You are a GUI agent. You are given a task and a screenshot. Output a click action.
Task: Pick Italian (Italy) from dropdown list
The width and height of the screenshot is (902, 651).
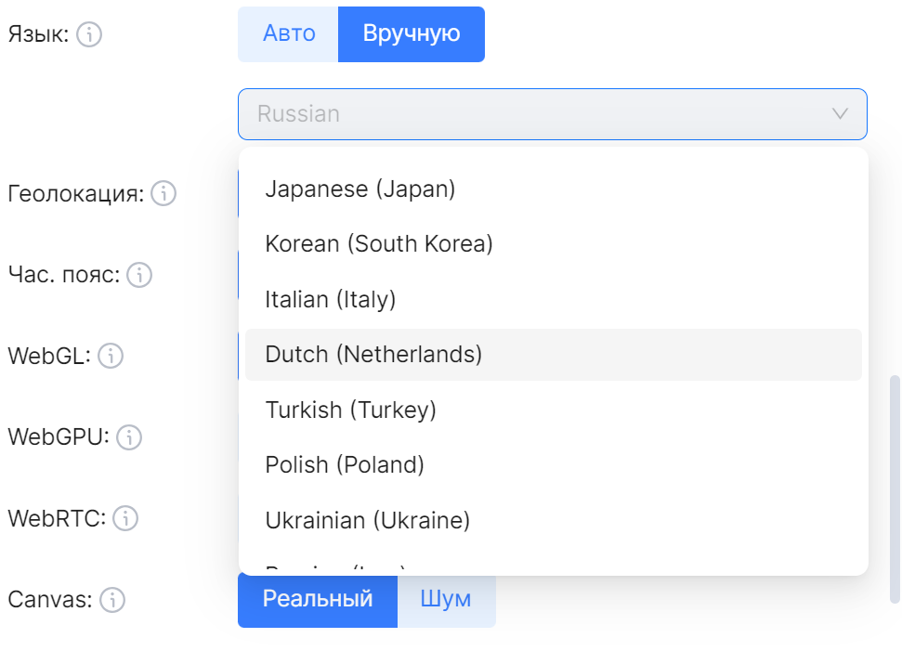(331, 299)
